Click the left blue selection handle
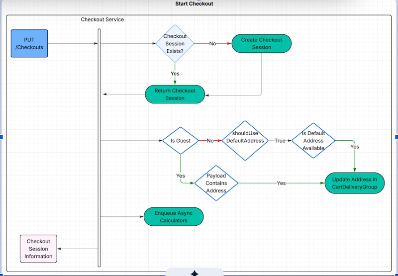 point(1,137)
